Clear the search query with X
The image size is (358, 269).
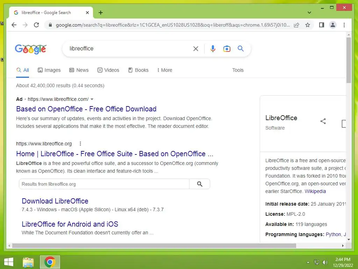[196, 49]
